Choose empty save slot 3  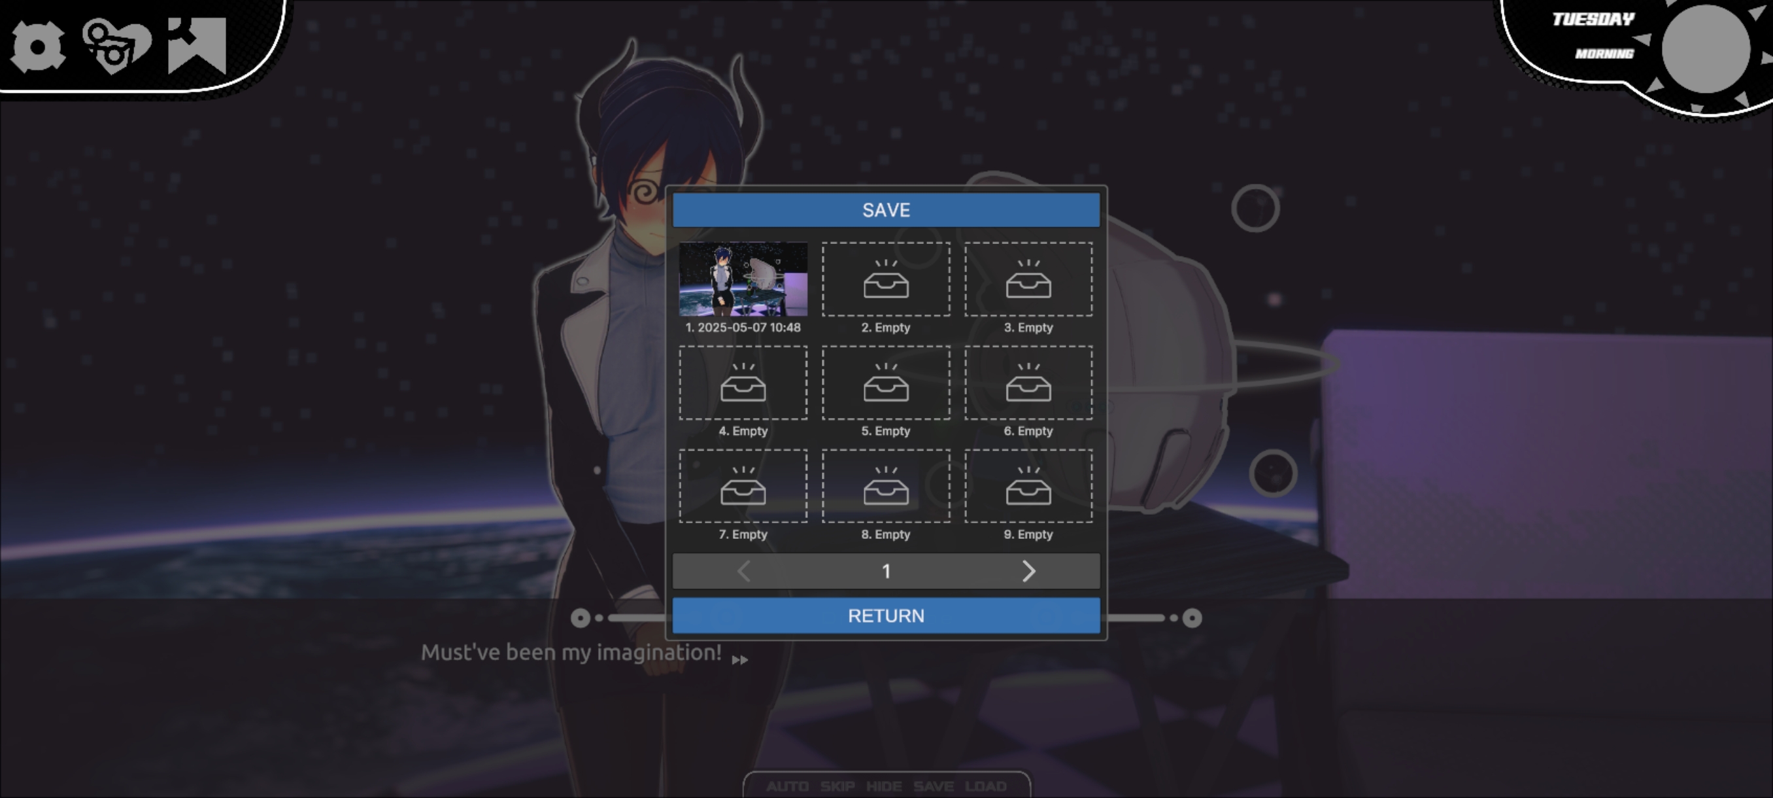(x=1028, y=279)
